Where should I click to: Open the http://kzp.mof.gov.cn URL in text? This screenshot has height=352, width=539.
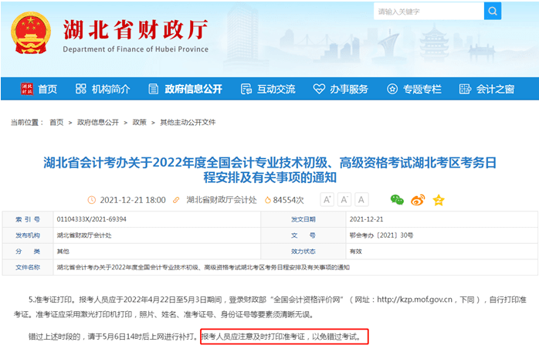click(415, 300)
